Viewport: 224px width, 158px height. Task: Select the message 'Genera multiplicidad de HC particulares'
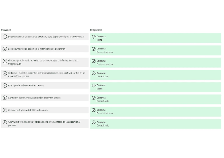click(x=28, y=110)
